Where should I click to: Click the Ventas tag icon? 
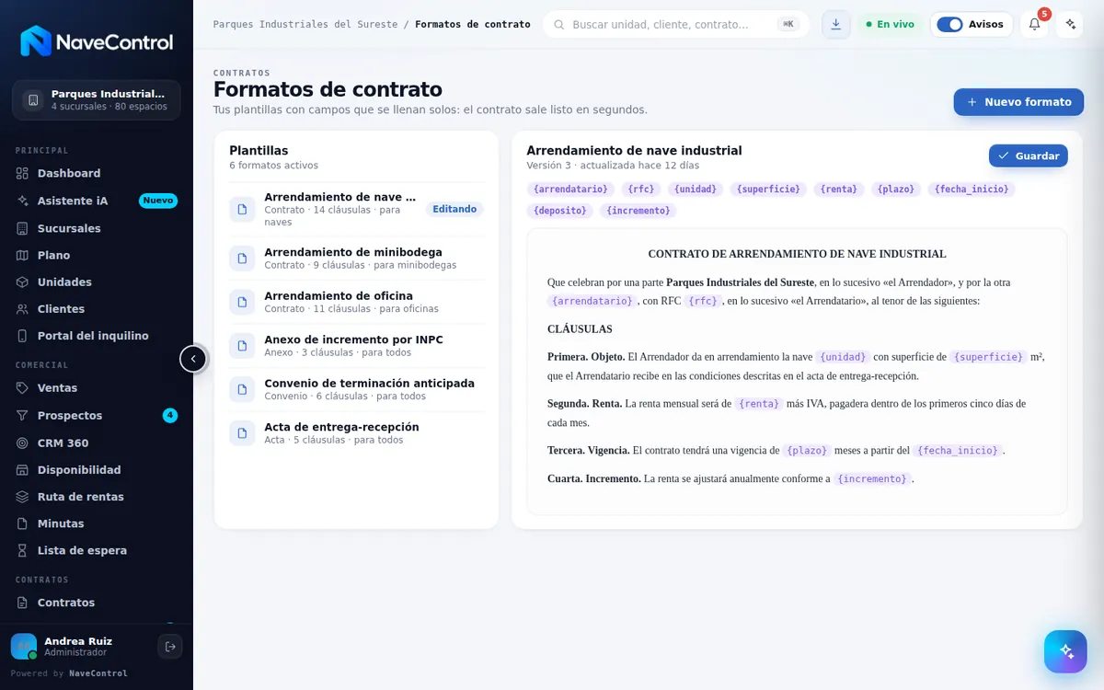pos(23,388)
